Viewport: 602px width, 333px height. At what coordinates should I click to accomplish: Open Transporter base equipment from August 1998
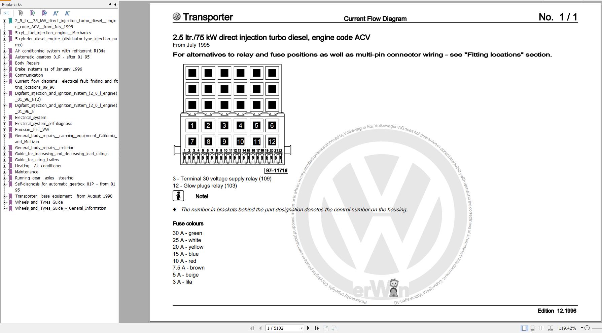pos(64,196)
